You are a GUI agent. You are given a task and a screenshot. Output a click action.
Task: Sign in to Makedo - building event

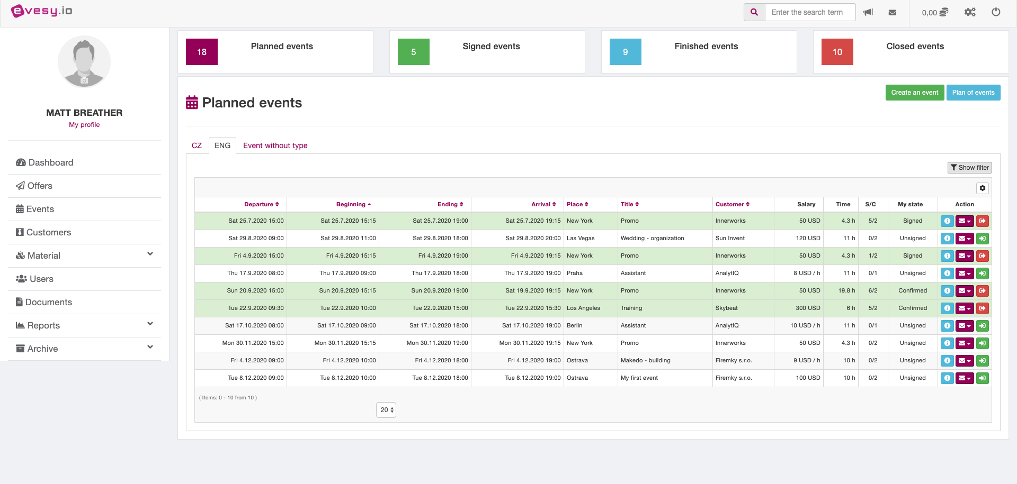click(x=983, y=361)
